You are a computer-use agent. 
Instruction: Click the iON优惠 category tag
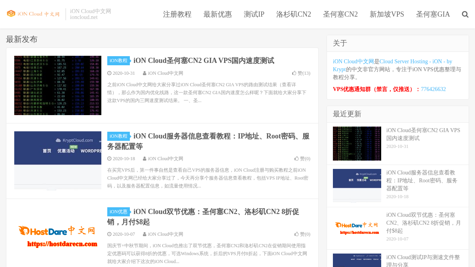point(118,212)
